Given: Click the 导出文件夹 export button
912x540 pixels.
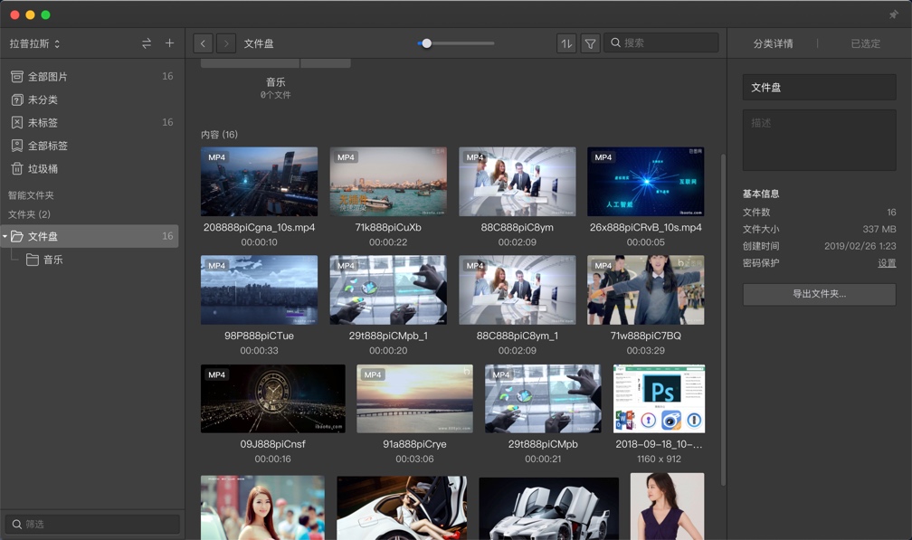Looking at the screenshot, I should tap(818, 294).
